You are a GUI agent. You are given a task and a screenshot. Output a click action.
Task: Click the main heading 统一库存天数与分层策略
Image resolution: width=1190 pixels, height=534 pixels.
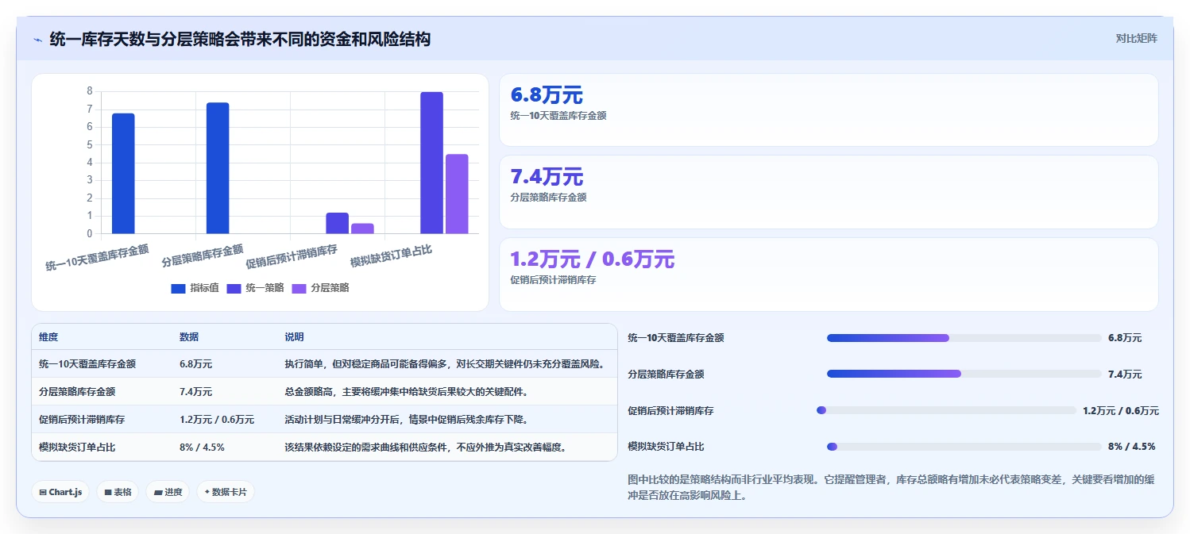point(240,39)
